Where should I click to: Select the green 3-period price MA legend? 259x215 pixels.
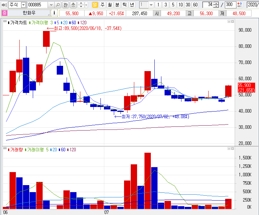[51, 23]
